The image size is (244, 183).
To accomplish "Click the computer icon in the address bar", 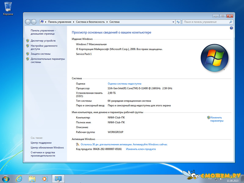I will (42, 22).
